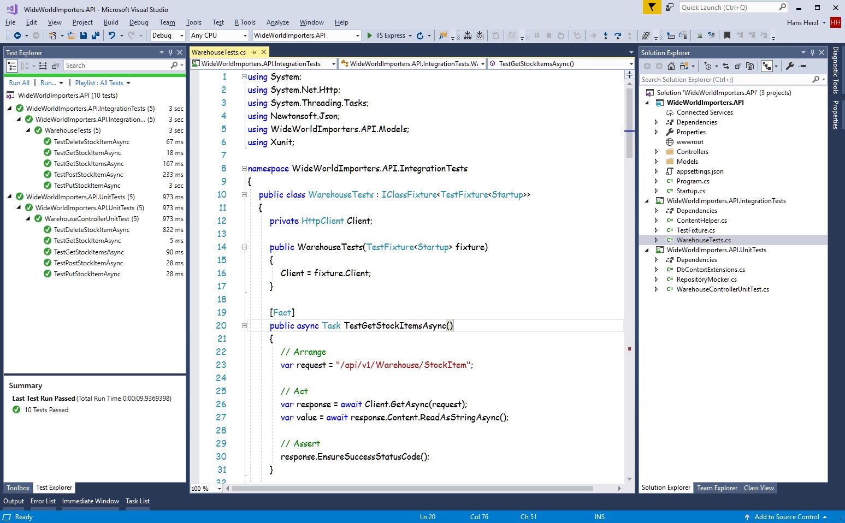This screenshot has width=845, height=523.
Task: Click the Add to Source Control button
Action: click(x=786, y=517)
